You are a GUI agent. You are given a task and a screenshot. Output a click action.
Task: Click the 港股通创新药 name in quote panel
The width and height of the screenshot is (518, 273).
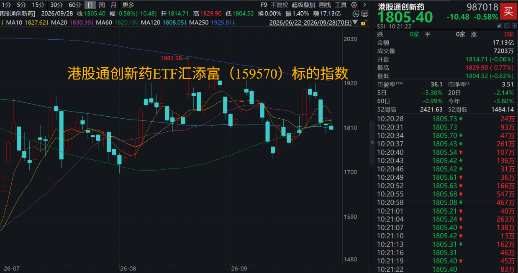401,7
